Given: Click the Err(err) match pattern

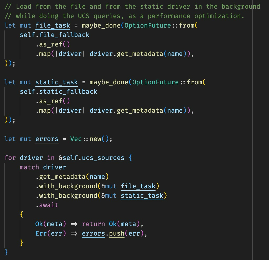Looking at the screenshot, I should (51, 233).
